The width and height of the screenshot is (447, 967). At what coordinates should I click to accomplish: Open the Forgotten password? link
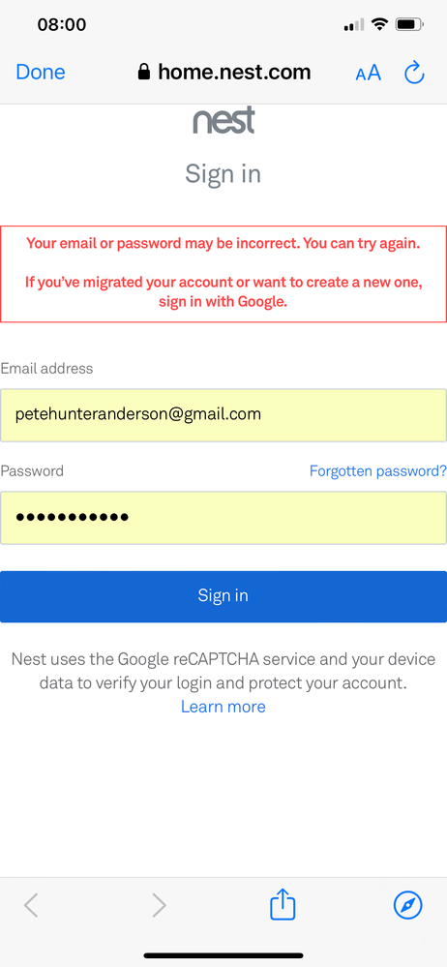pos(378,471)
